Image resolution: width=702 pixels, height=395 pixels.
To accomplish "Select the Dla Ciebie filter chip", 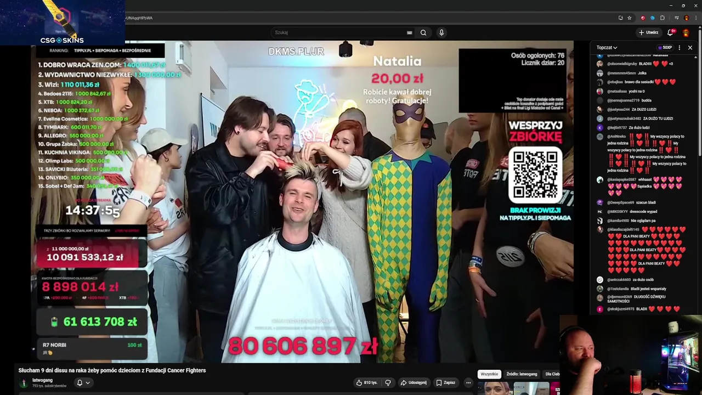I will pos(552,374).
